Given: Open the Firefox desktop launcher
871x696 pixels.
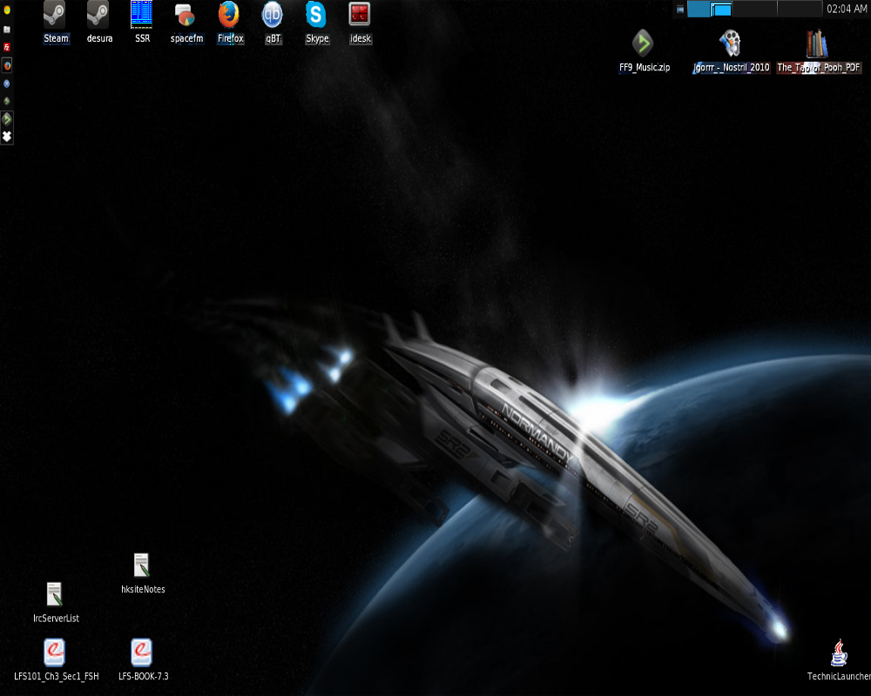Looking at the screenshot, I should 229,15.
